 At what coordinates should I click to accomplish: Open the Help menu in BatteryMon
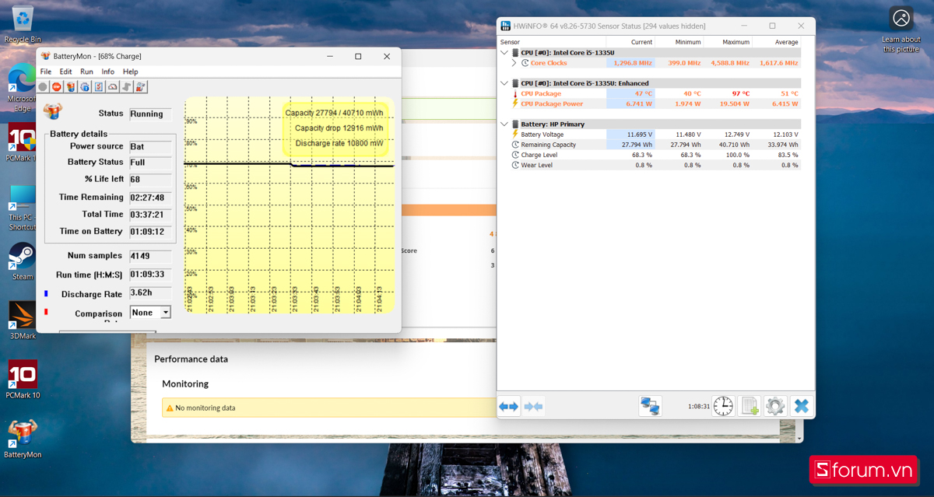[x=130, y=72]
